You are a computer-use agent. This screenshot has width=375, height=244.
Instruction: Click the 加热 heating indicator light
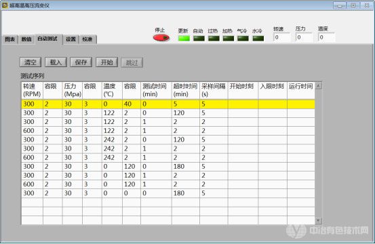(228, 38)
